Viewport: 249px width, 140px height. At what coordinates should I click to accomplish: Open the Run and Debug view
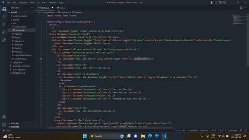point(4,32)
